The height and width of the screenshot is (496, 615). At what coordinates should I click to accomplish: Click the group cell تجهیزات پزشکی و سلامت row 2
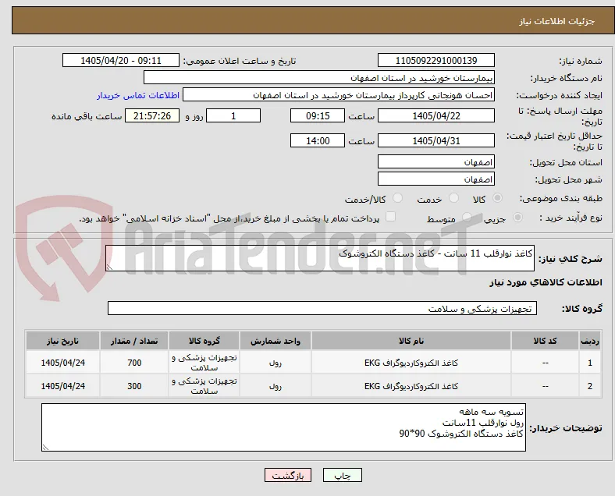pos(204,386)
